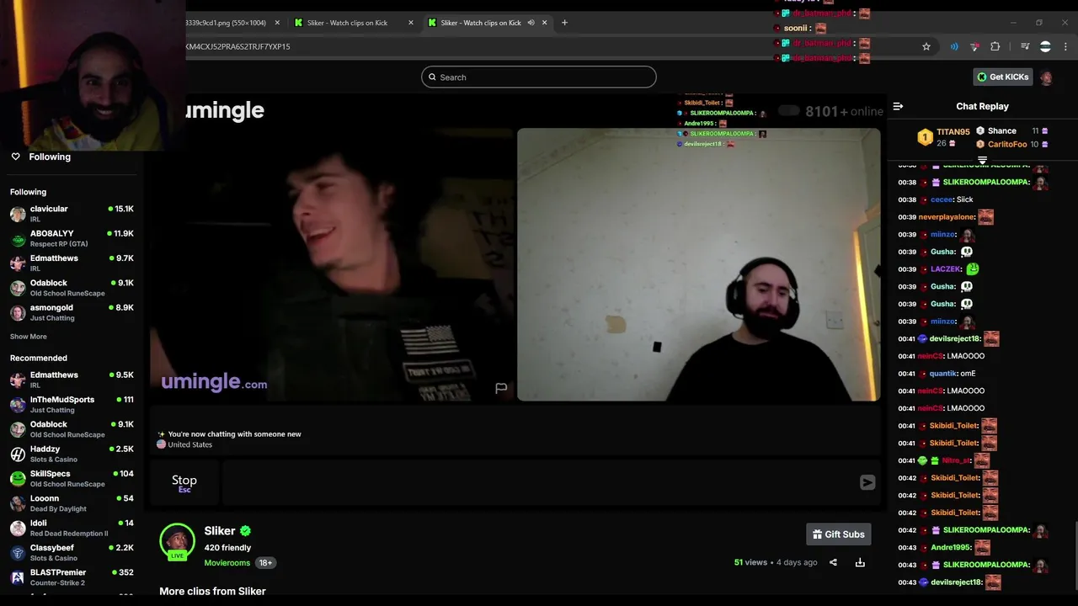Click quantik username in chat
This screenshot has width=1078, height=606.
click(943, 374)
